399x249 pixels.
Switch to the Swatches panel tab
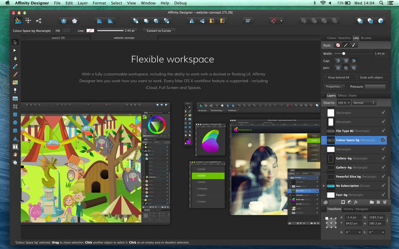click(345, 38)
